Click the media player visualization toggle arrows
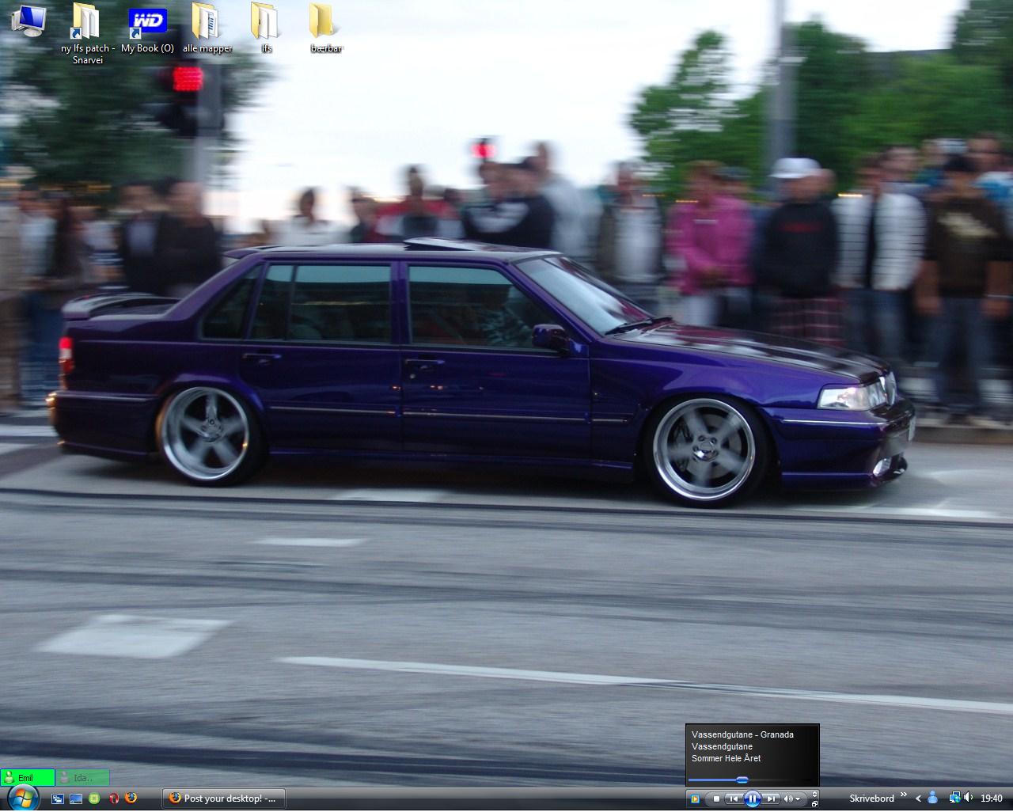 (815, 794)
